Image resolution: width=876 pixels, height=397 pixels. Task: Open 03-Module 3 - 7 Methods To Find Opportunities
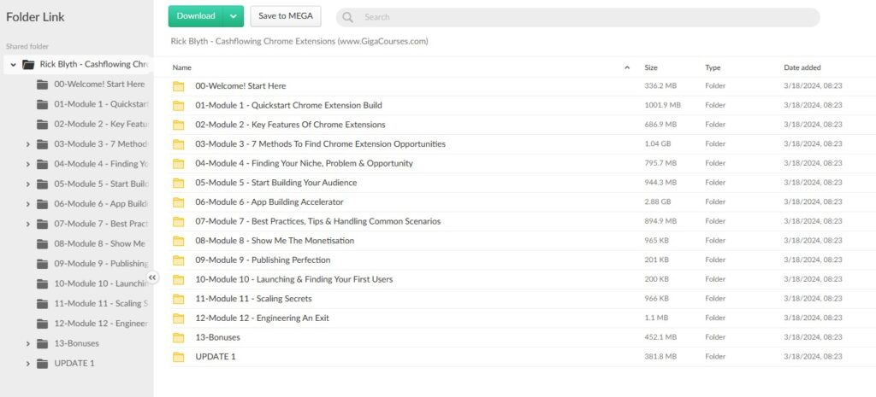coord(321,144)
